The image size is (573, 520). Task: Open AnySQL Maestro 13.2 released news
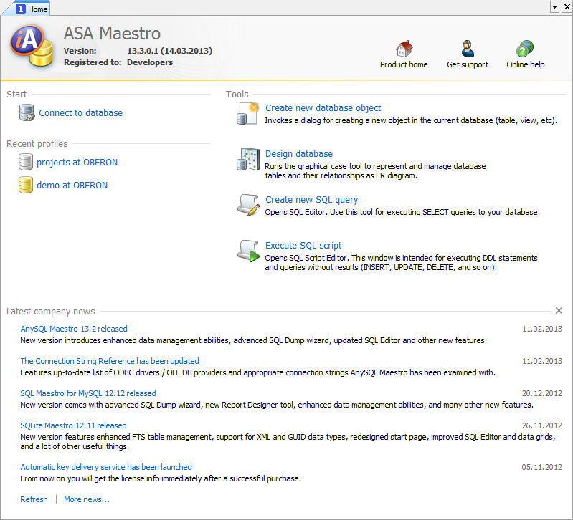point(74,329)
